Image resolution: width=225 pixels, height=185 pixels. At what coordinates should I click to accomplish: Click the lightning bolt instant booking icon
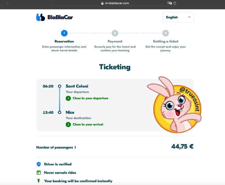tap(39, 181)
